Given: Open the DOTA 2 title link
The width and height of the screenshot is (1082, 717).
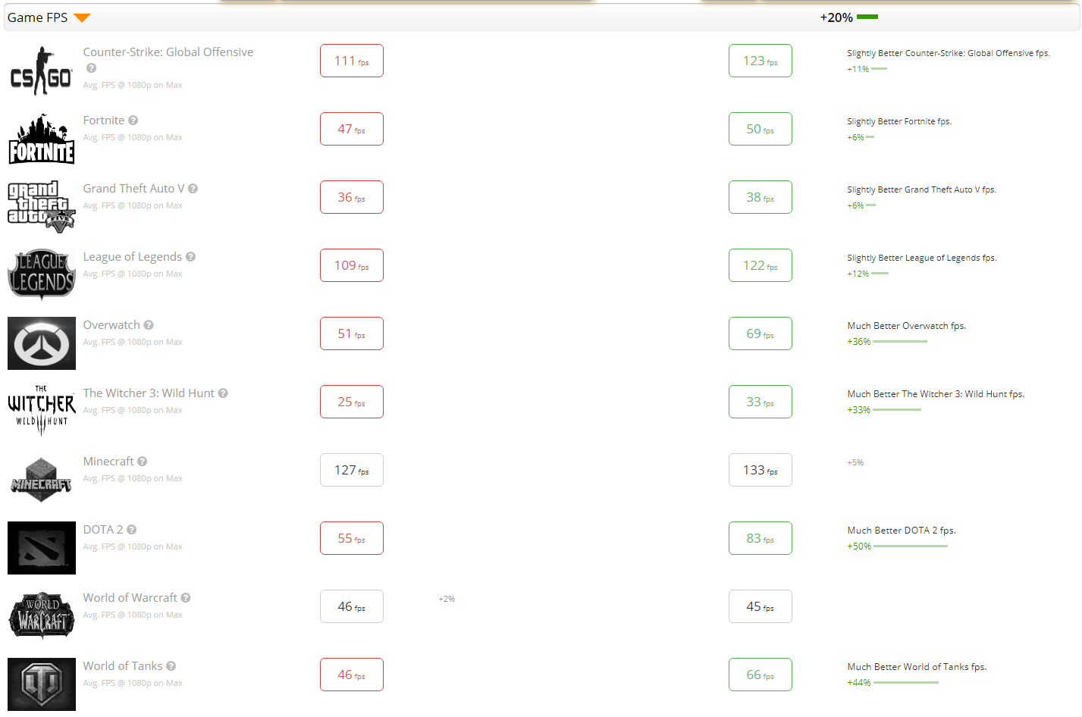Looking at the screenshot, I should 103,530.
